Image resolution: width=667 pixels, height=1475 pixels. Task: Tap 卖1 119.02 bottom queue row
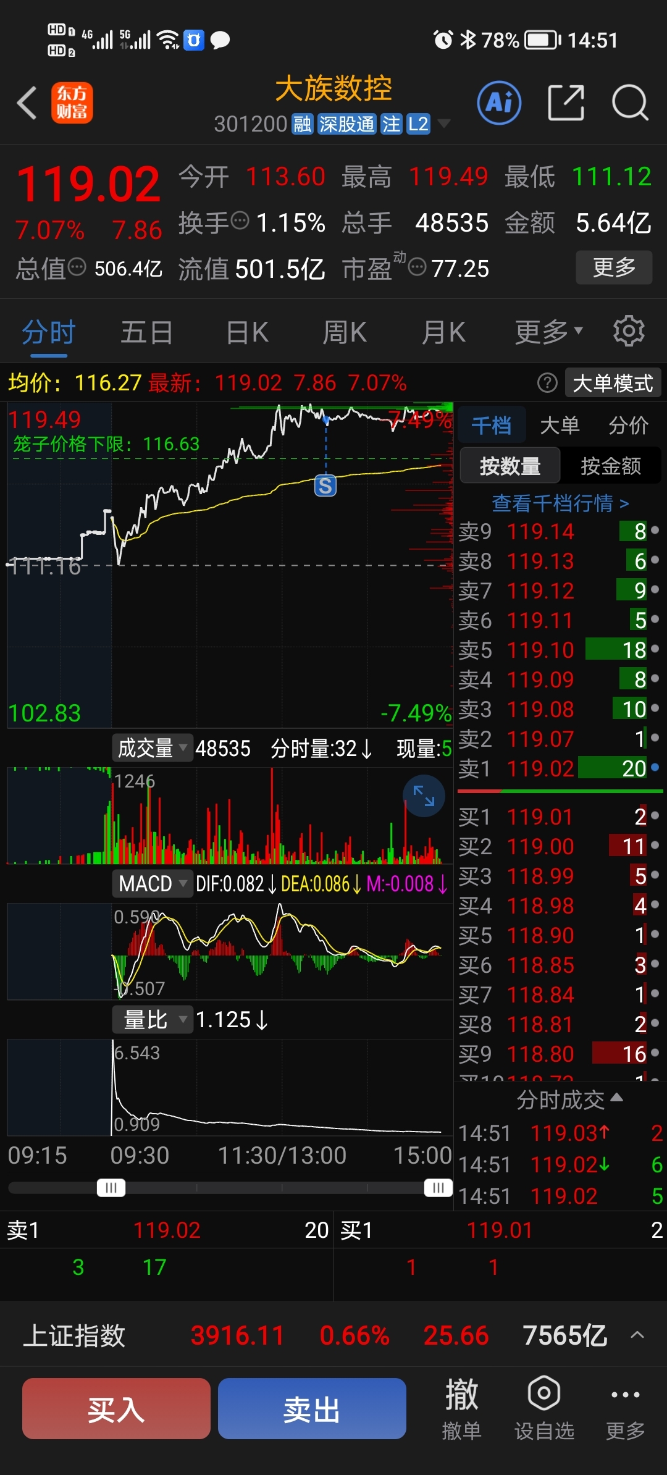167,1230
